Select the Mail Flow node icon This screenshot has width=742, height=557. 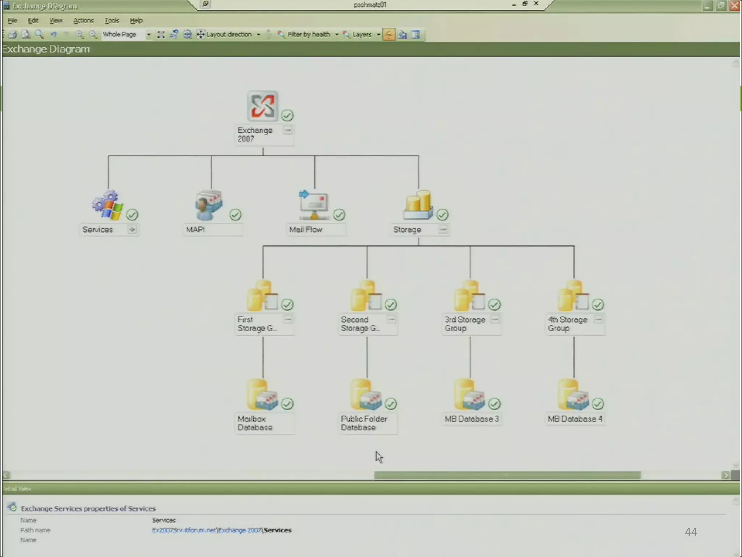point(314,205)
